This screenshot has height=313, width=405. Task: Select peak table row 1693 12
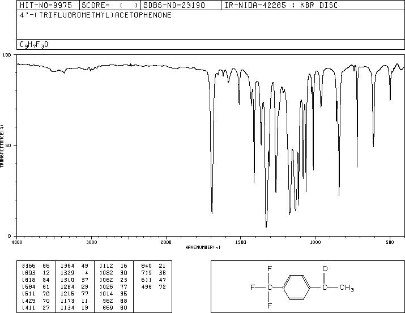pyautogui.click(x=36, y=273)
